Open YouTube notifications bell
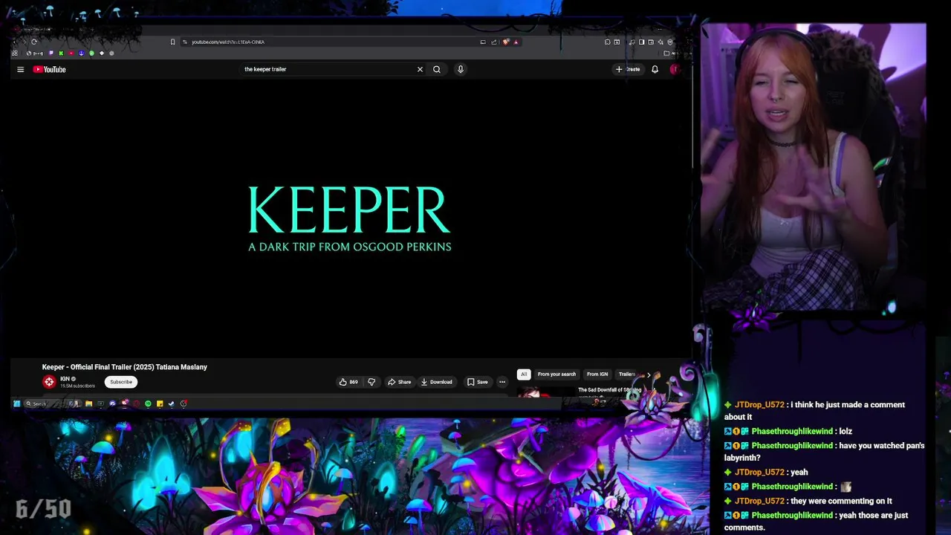The height and width of the screenshot is (535, 951). click(x=655, y=69)
